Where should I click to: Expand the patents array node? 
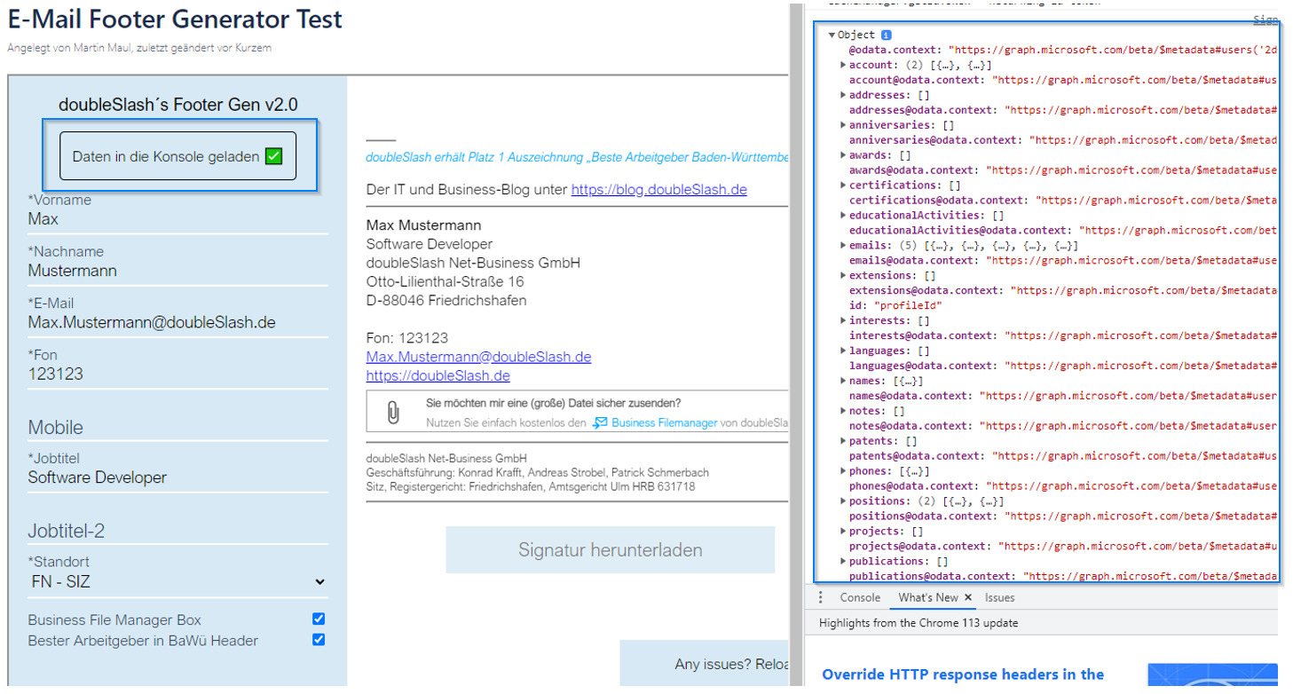[843, 441]
